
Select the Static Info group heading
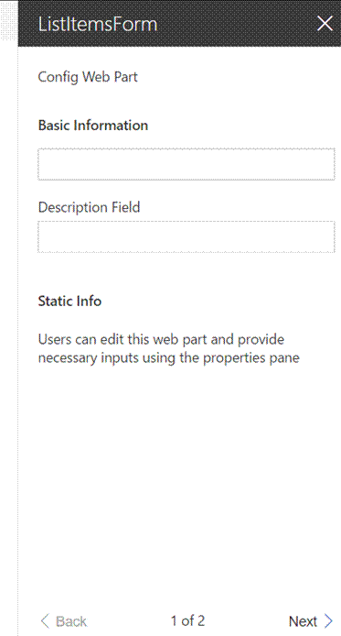click(69, 301)
